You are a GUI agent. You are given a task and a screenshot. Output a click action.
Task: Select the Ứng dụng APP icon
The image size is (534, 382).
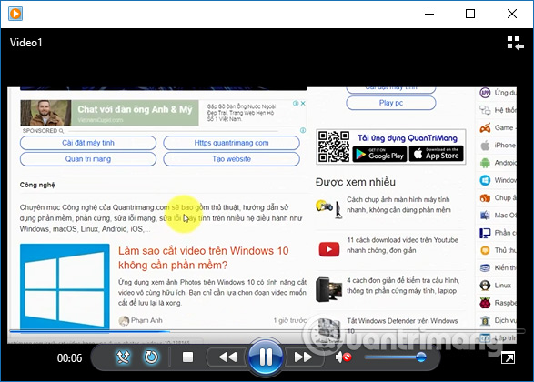485,93
